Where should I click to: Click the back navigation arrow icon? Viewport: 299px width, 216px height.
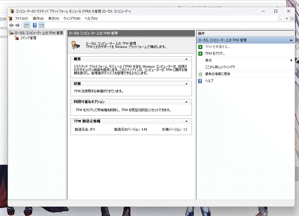click(12, 25)
